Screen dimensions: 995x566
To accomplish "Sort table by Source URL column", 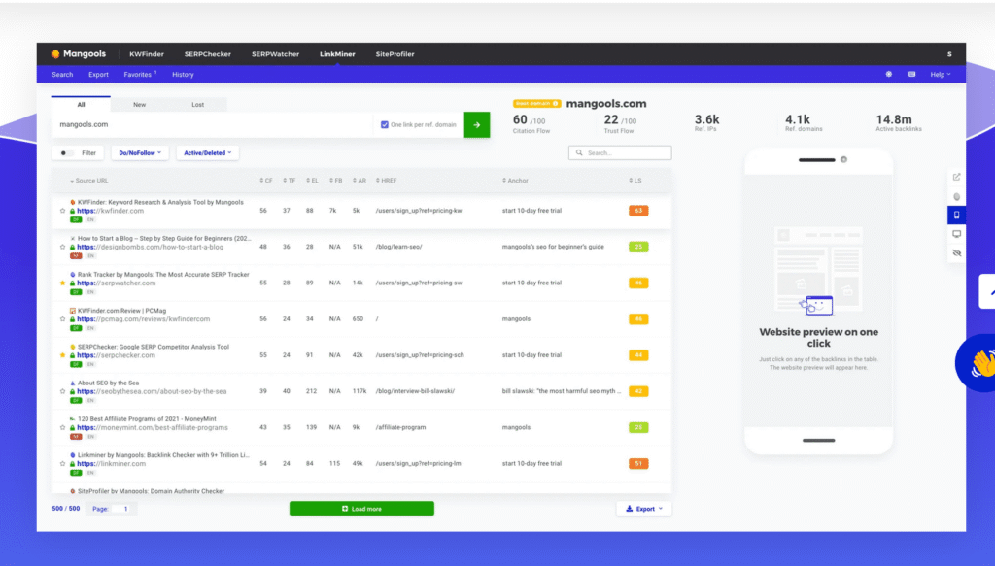I will click(x=88, y=181).
